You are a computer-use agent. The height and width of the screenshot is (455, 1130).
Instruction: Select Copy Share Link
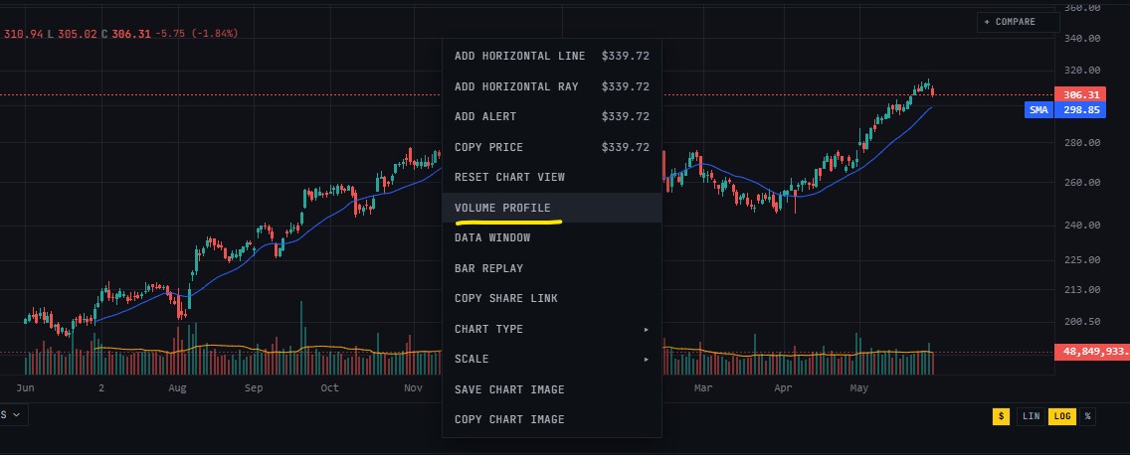[x=551, y=299]
